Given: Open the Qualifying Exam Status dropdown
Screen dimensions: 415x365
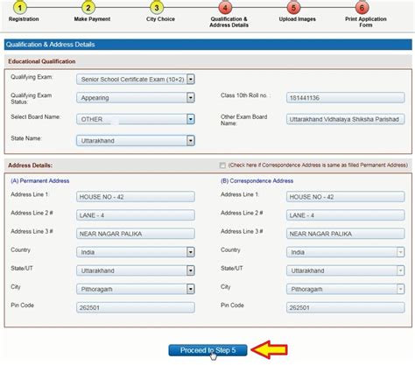Looking at the screenshot, I should tap(136, 98).
